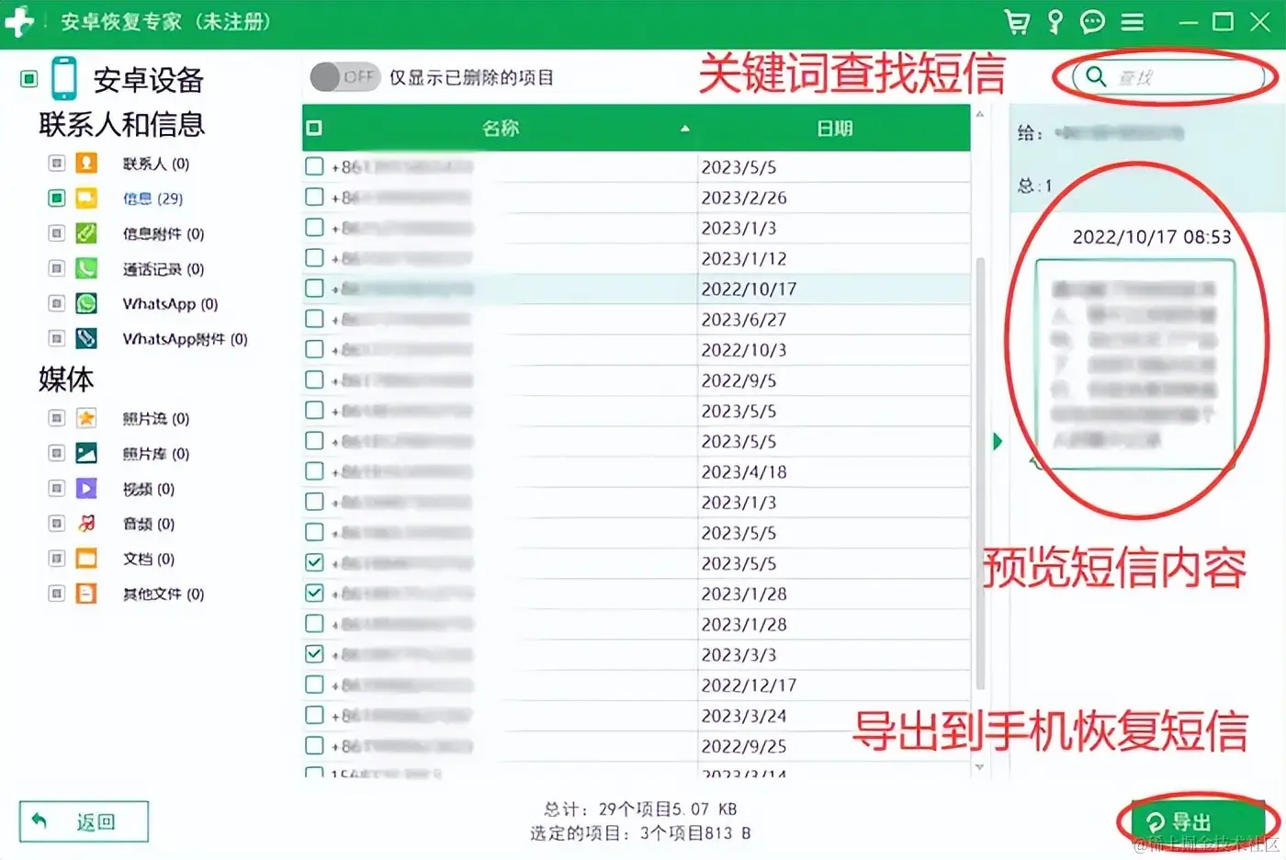Select the row dated 2022/9/5
The width and height of the screenshot is (1286, 860).
(637, 380)
